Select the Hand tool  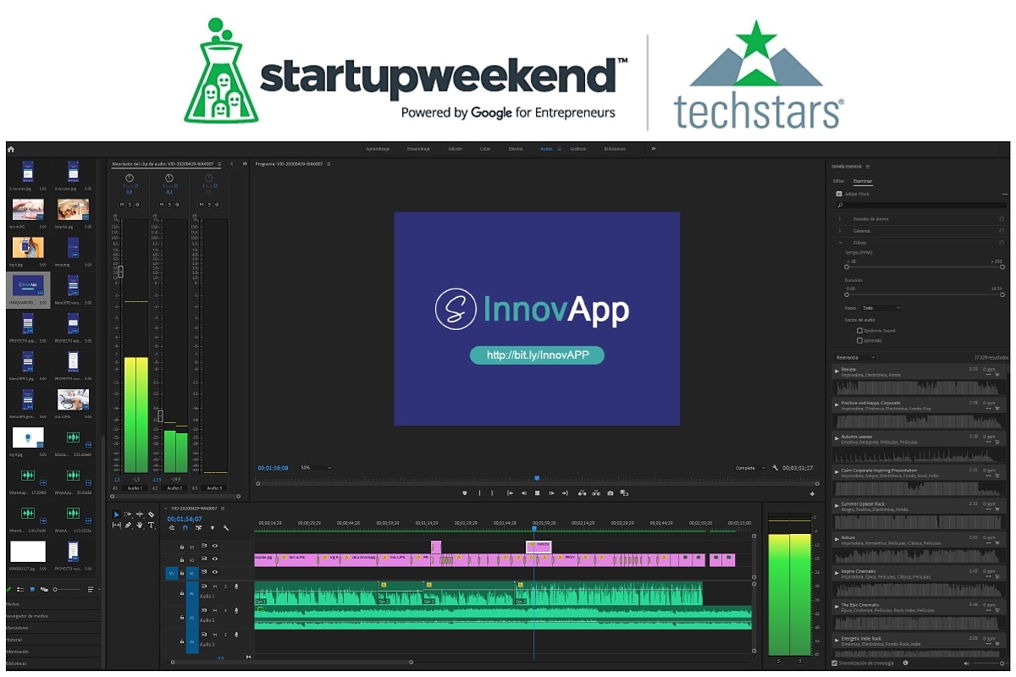pos(140,526)
